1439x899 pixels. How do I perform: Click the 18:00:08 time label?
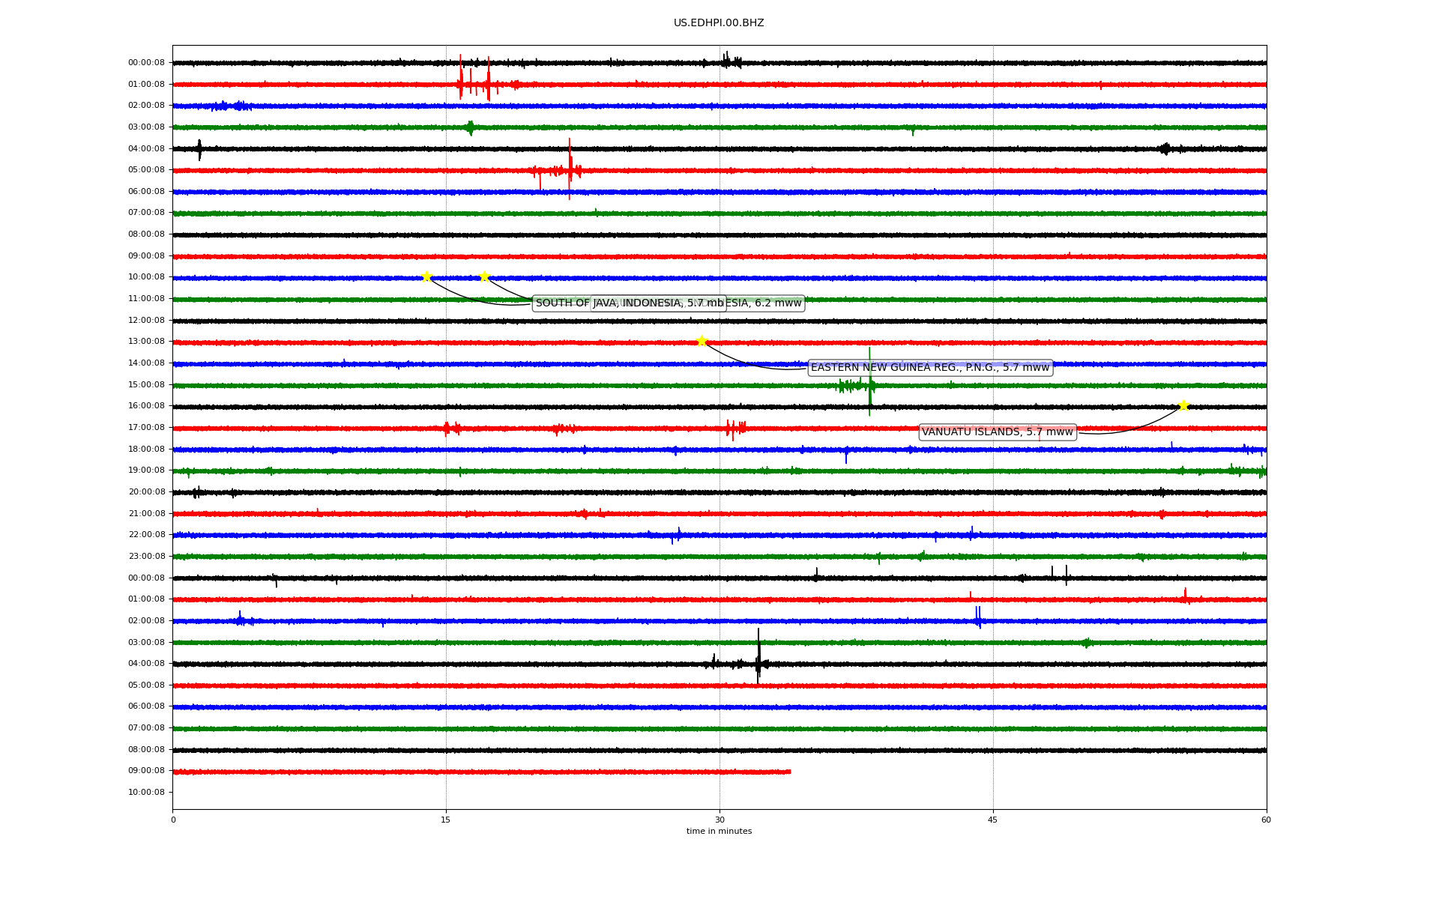click(x=146, y=449)
